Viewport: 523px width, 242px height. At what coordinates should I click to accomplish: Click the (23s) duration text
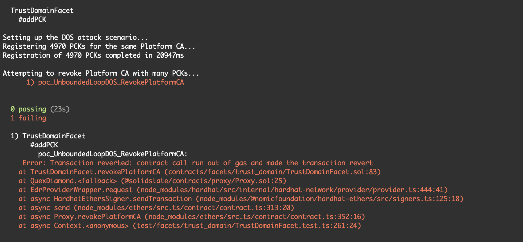pyautogui.click(x=60, y=109)
